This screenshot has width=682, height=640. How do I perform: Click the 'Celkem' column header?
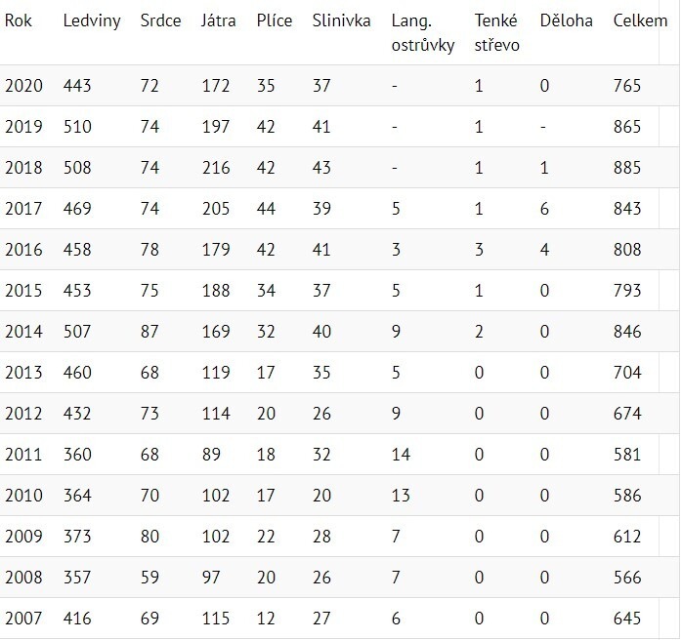[x=640, y=20]
